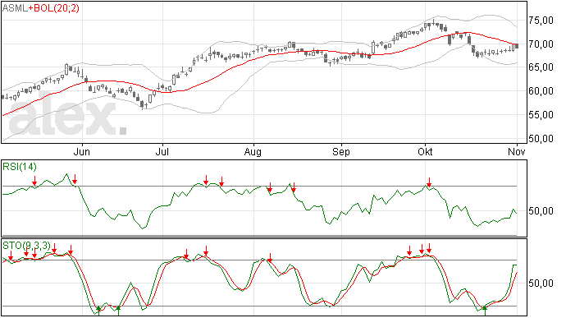Click the 65,00 price axis value
Image resolution: width=566 pixels, height=318 pixels.
click(x=541, y=67)
